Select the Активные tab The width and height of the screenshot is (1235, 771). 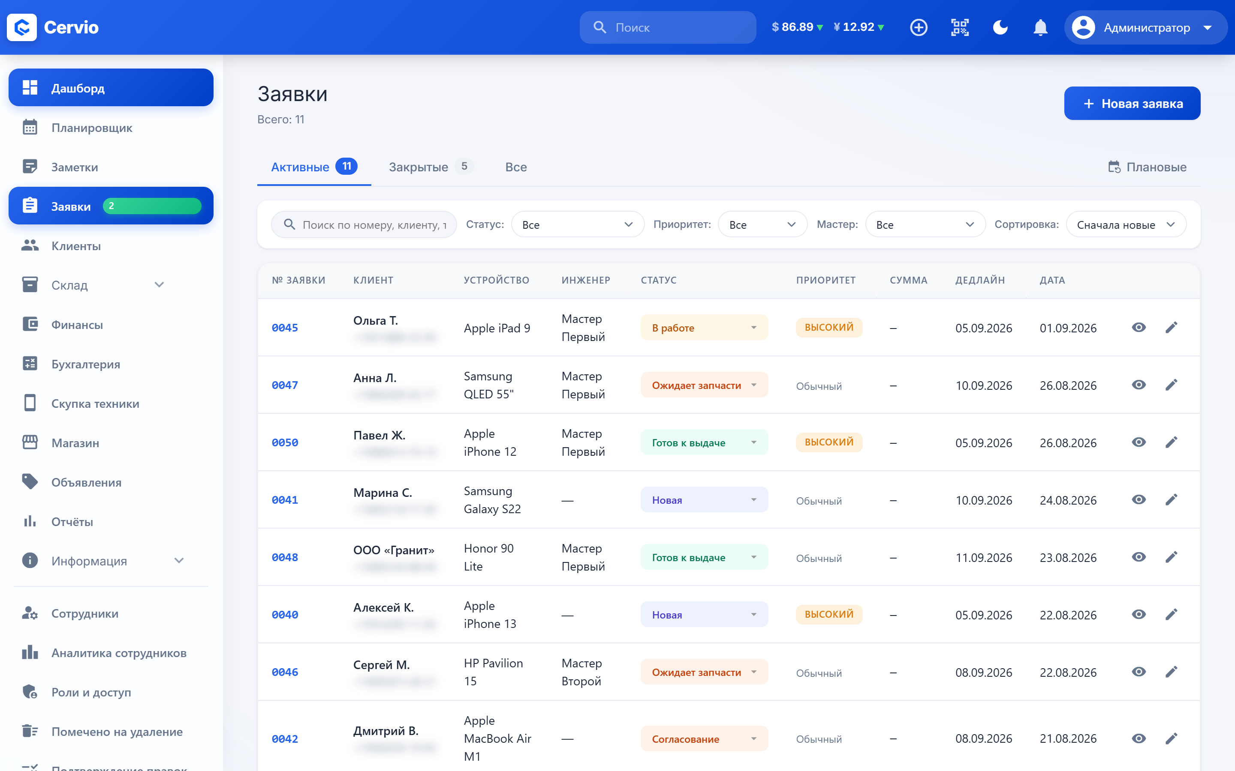pyautogui.click(x=314, y=167)
